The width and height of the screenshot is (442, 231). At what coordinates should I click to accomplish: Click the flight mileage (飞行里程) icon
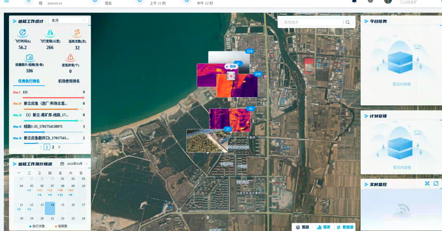coord(50,33)
